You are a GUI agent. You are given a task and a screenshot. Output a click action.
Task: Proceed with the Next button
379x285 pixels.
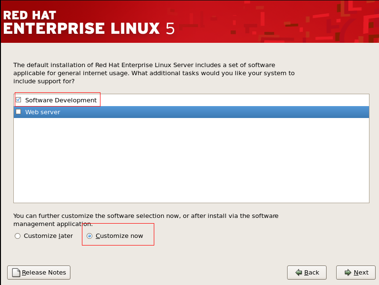click(x=356, y=273)
